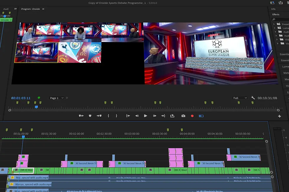
Task: Click the Program monitor blue playhead
Action: [x=37, y=107]
